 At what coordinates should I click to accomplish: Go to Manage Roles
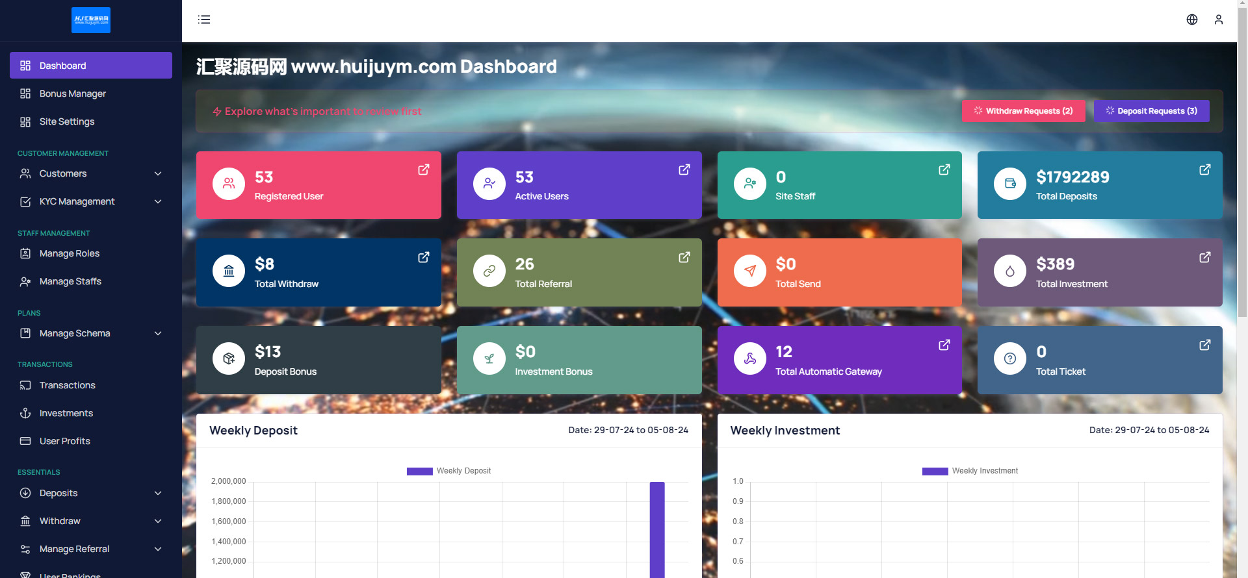[x=91, y=253]
